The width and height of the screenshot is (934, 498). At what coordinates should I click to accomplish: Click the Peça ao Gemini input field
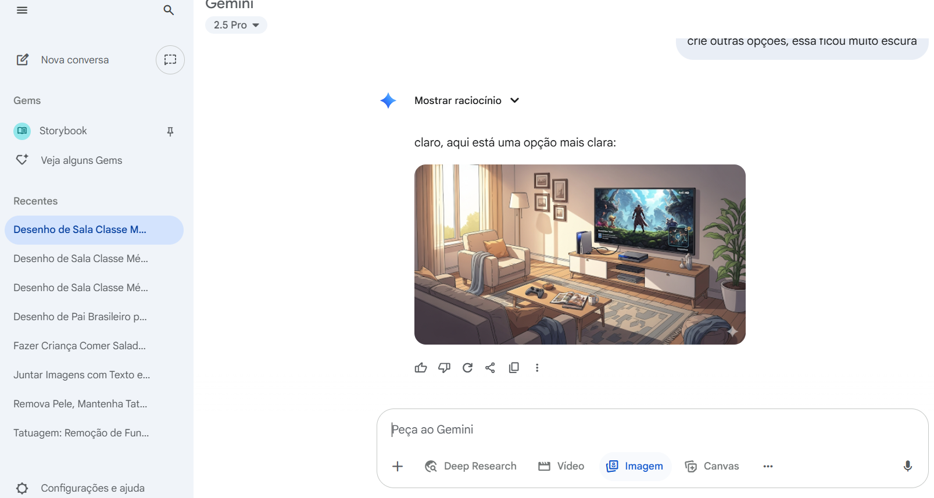[639, 429]
